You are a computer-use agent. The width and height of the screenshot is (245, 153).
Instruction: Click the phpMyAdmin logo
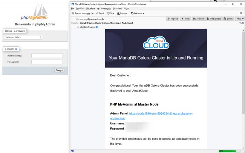click(x=34, y=12)
